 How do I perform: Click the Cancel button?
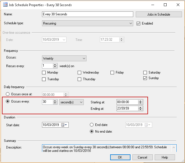(142, 157)
